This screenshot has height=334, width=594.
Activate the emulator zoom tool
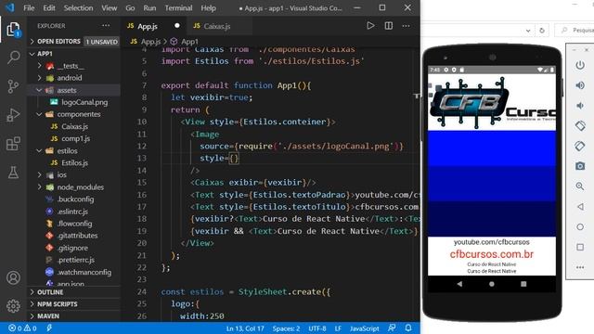point(580,186)
